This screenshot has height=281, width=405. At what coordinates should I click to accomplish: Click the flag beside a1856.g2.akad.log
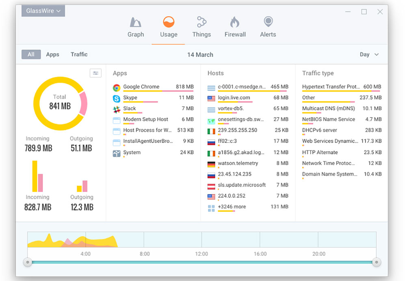click(x=211, y=154)
